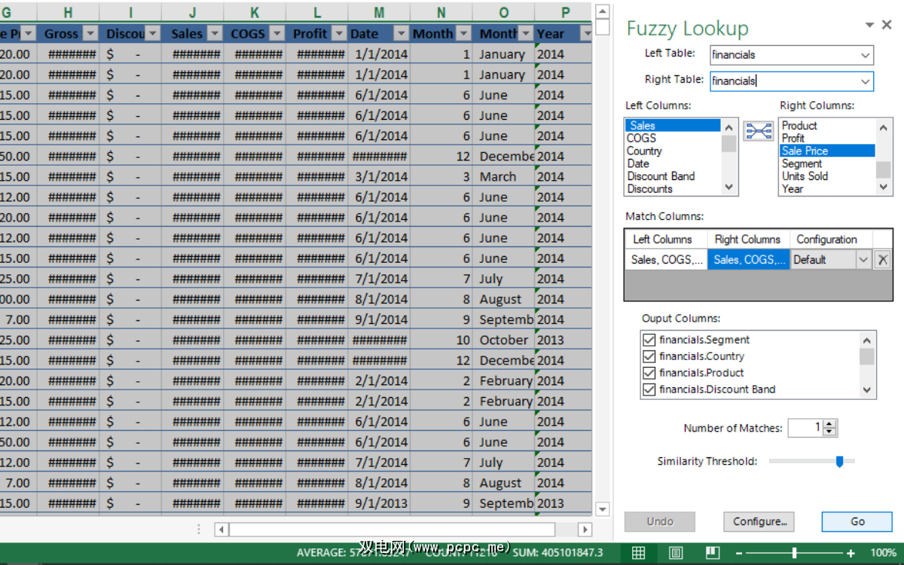Screen dimensions: 904x565
Task: Close the Fuzzy Lookup pane
Action: click(887, 26)
